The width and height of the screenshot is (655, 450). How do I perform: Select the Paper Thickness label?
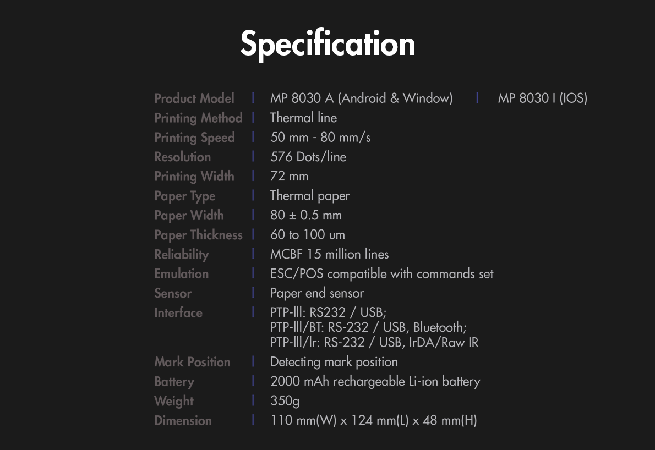point(198,235)
